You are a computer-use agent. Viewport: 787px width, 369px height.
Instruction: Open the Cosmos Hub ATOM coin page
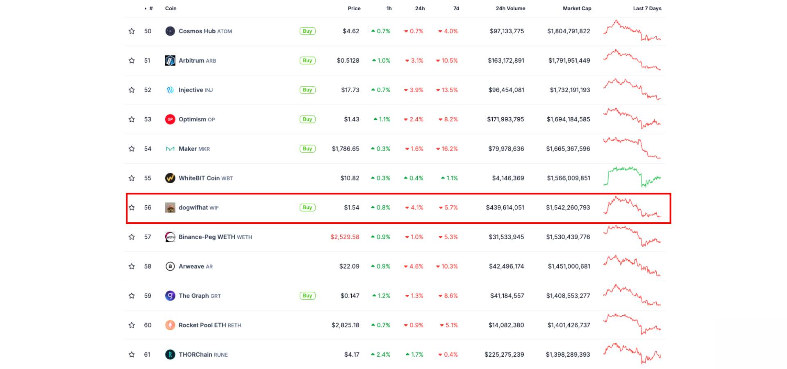tap(205, 31)
